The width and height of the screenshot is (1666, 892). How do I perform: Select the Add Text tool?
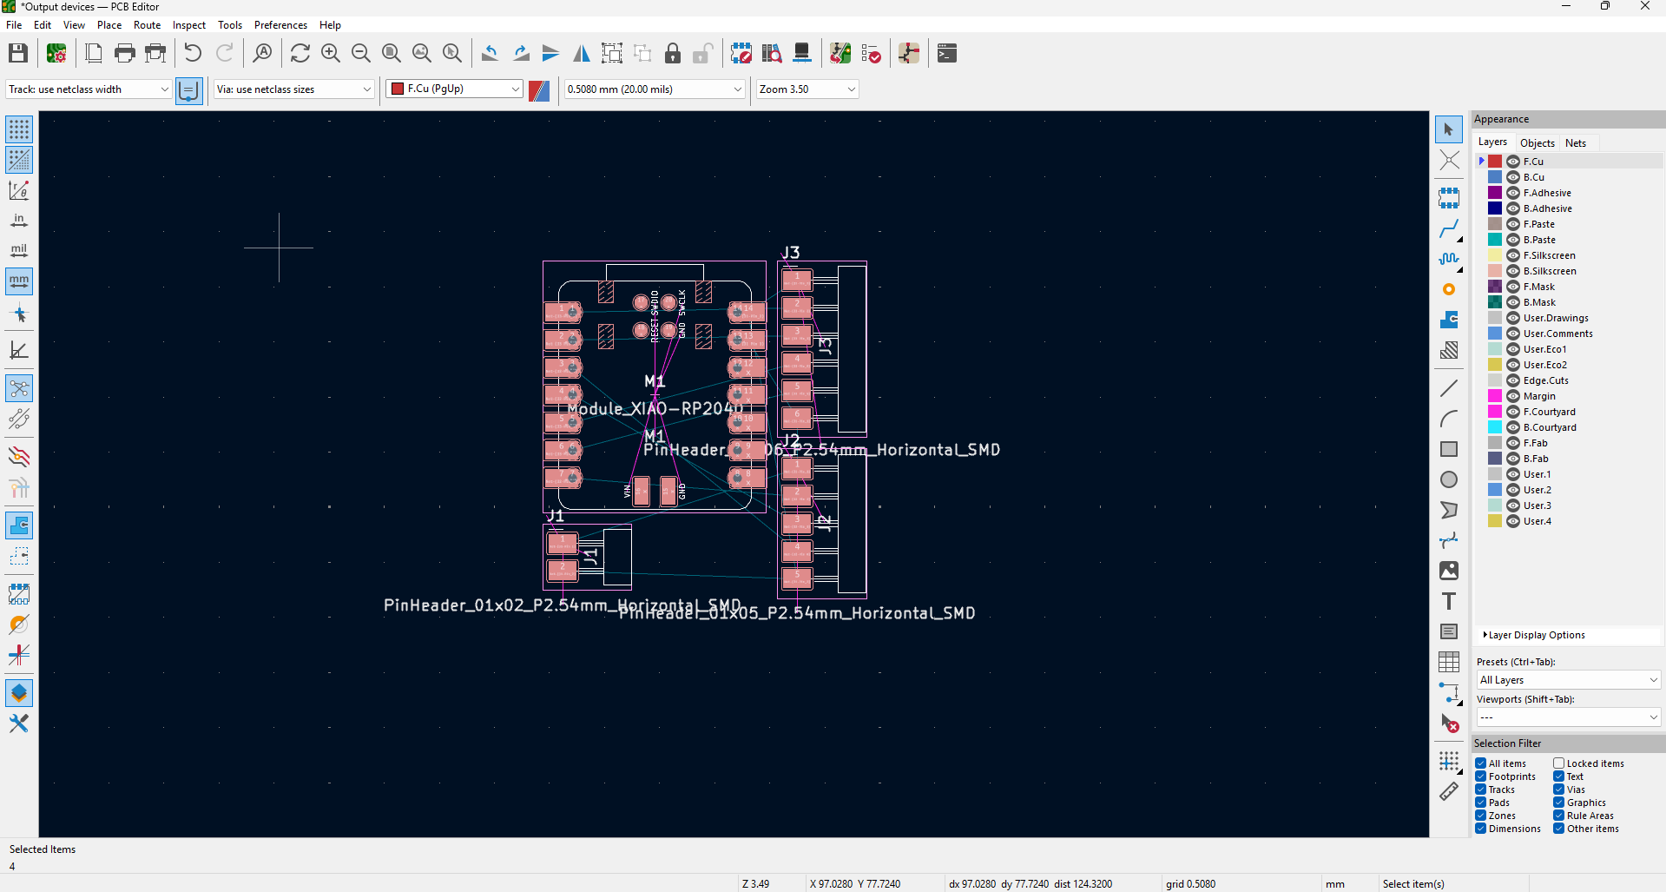pos(1449,601)
